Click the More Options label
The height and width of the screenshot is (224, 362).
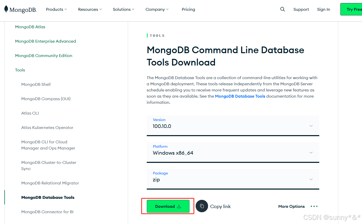coord(291,206)
